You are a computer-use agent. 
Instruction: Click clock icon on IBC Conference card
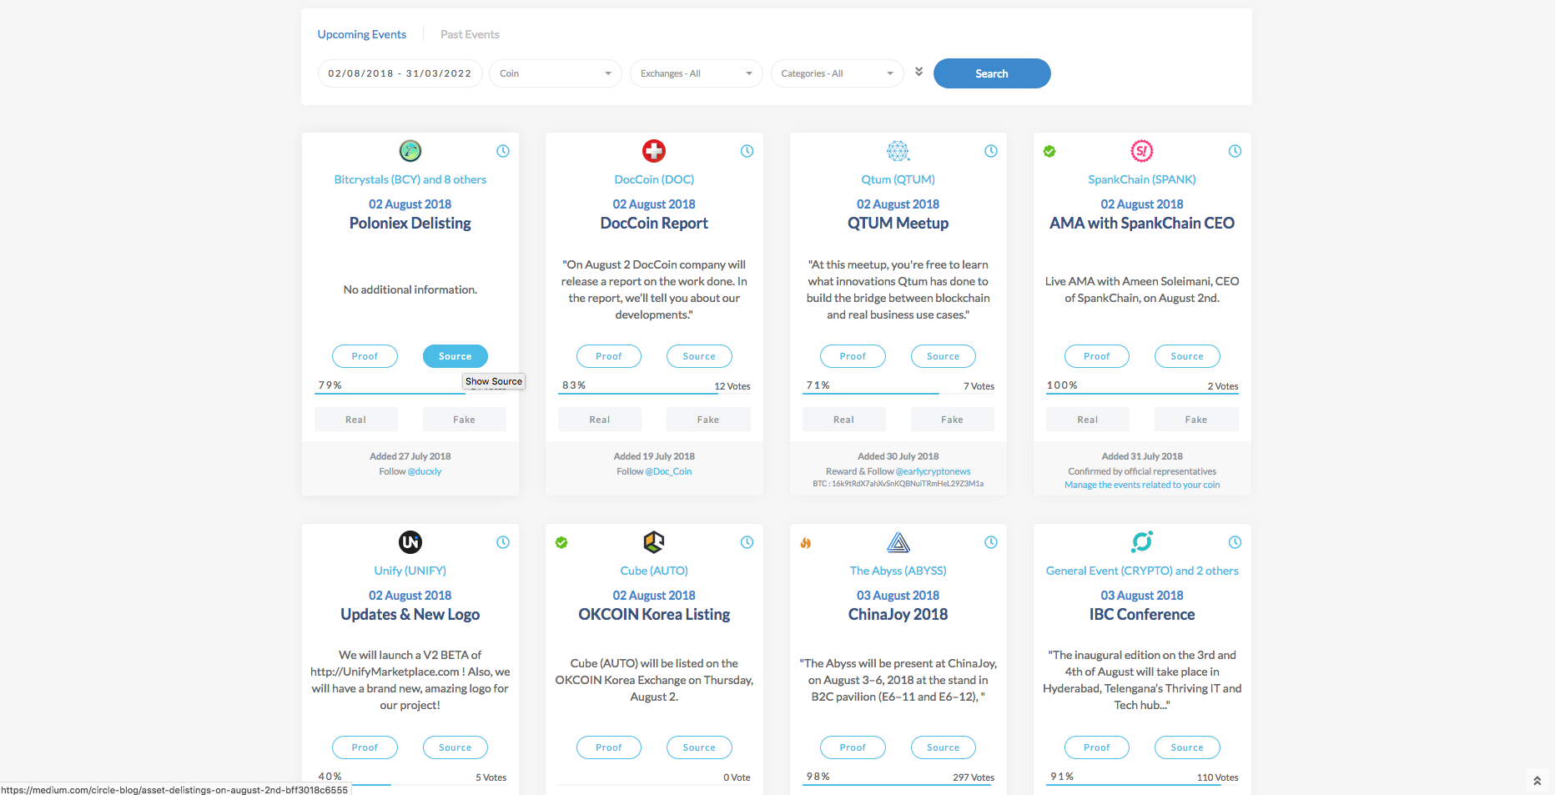(x=1235, y=542)
